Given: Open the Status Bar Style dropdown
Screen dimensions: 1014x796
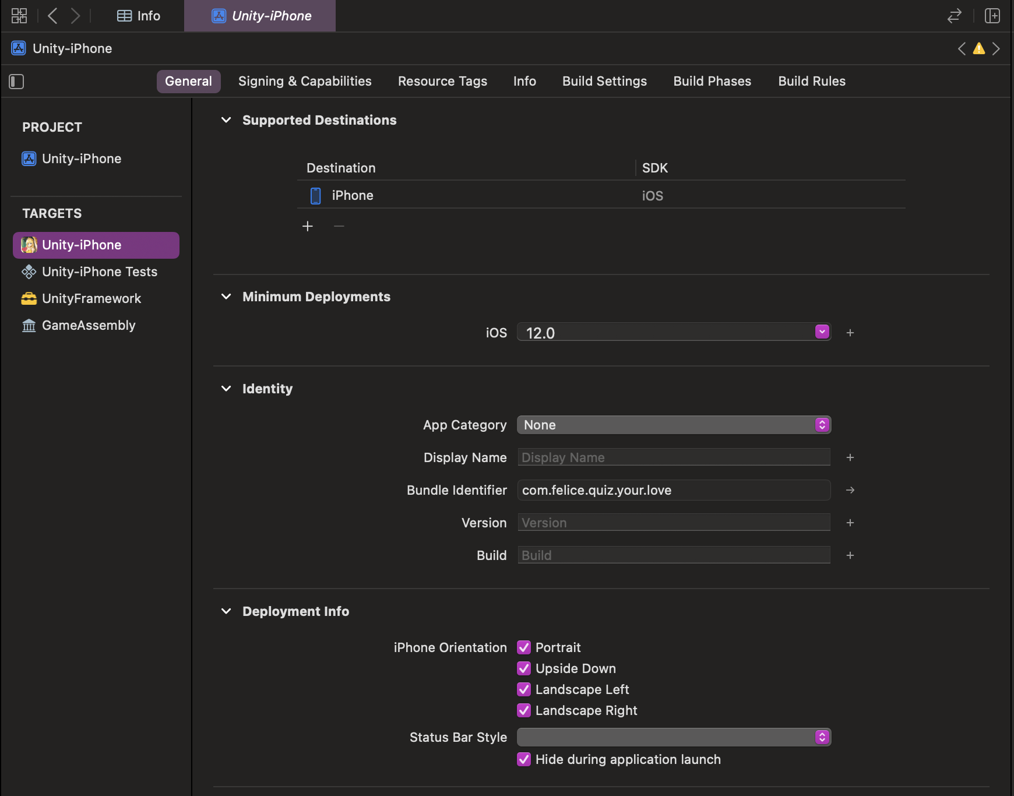Looking at the screenshot, I should click(674, 737).
